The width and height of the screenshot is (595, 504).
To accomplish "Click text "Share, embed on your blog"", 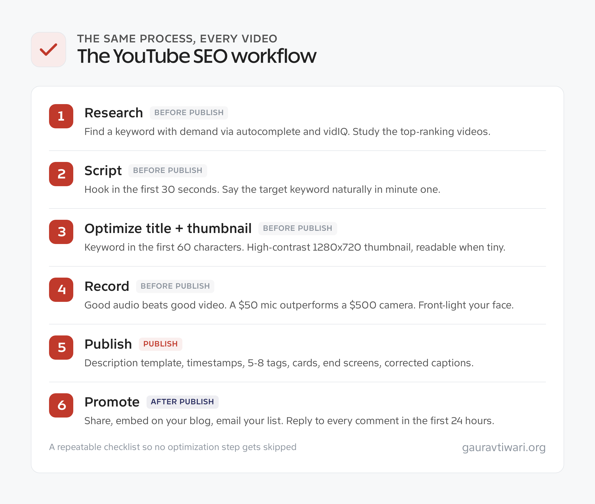I will (148, 421).
